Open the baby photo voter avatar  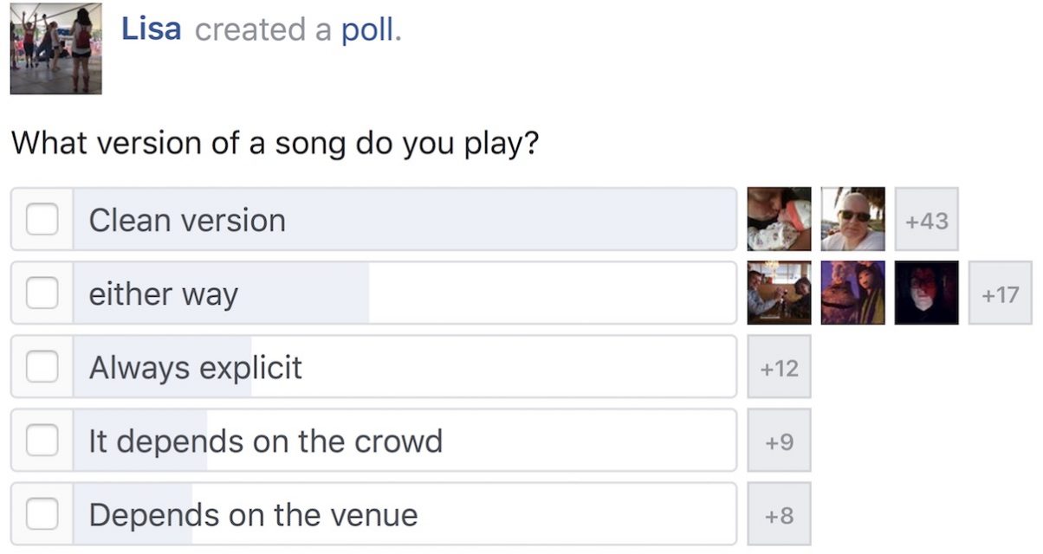778,220
